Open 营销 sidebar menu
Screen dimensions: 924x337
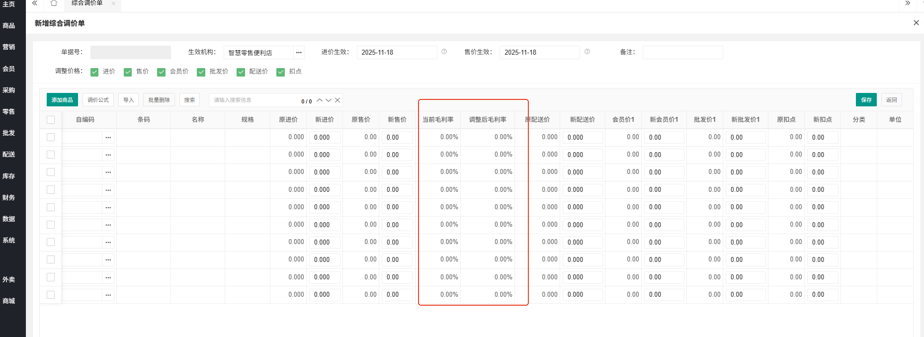click(8, 47)
